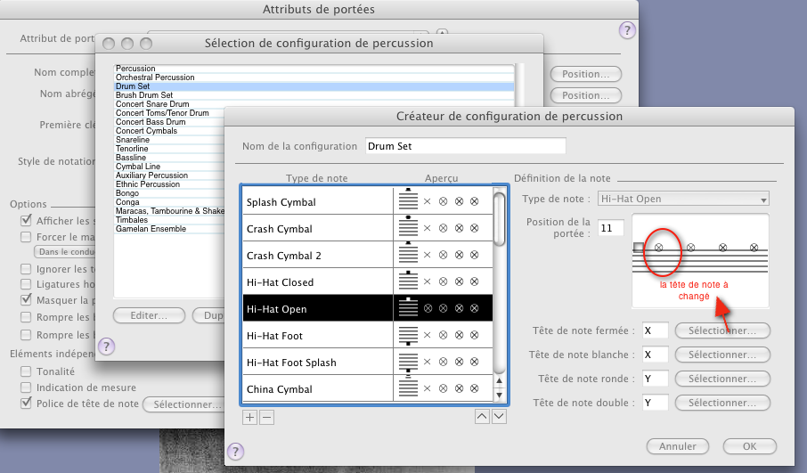Click the plus button below note list
This screenshot has width=807, height=473.
pyautogui.click(x=249, y=416)
